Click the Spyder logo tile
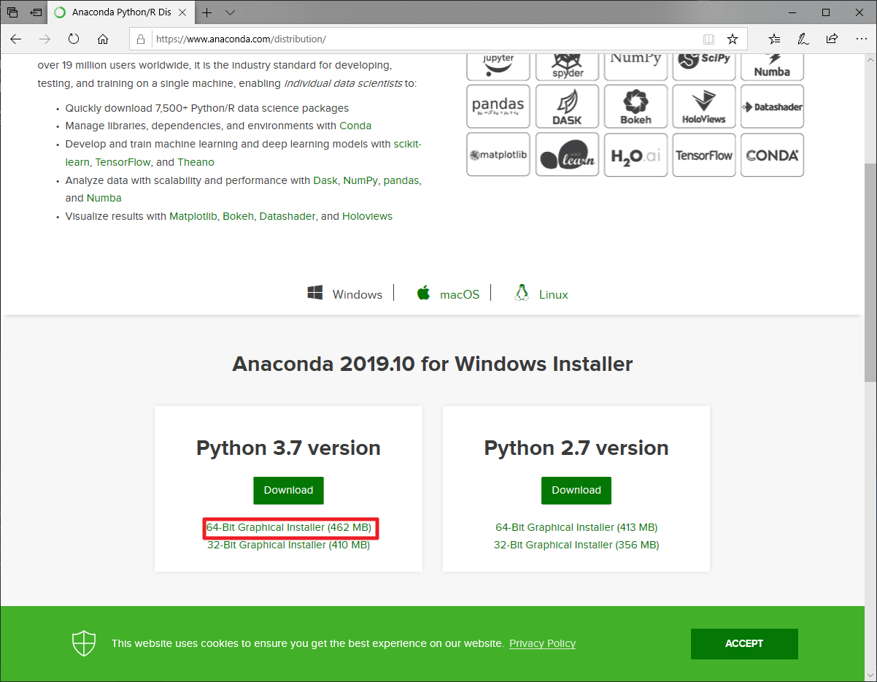 (x=567, y=67)
